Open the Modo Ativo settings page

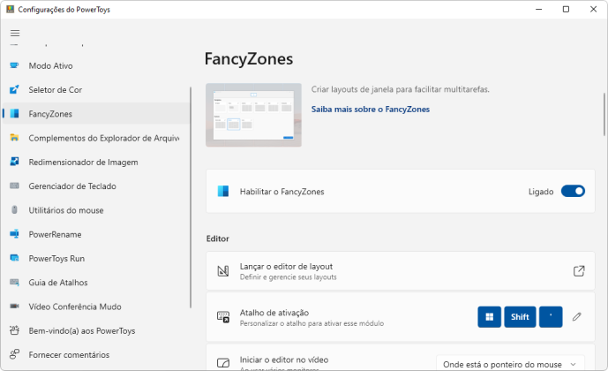coord(96,65)
